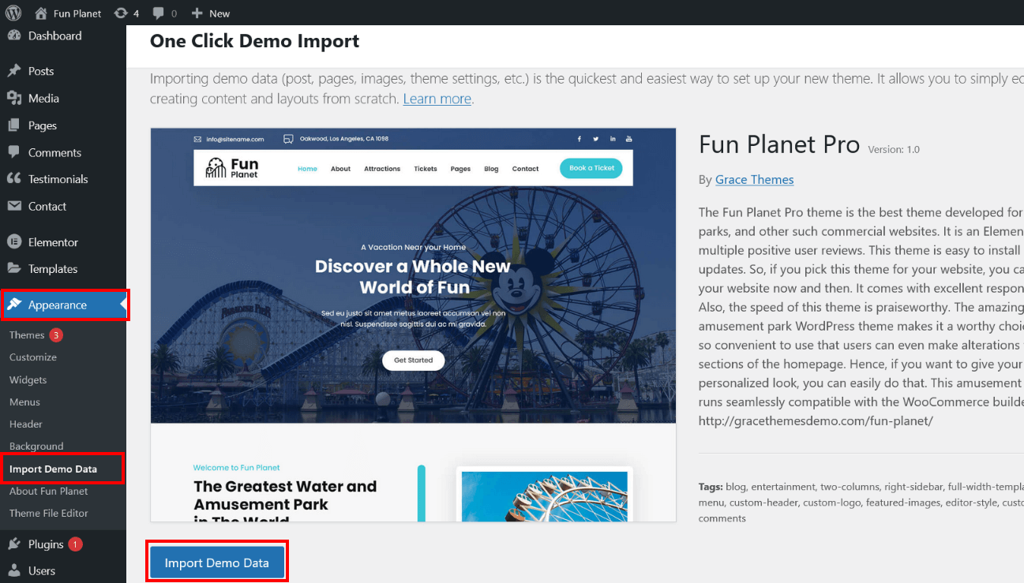Click Fun Planet logo in the preview
The width and height of the screenshot is (1024, 583).
pyautogui.click(x=232, y=168)
